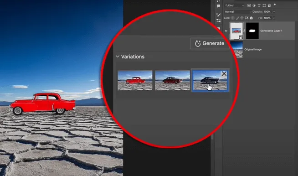
Task: Open the Kind layer filter dropdown
Action: 235,5
